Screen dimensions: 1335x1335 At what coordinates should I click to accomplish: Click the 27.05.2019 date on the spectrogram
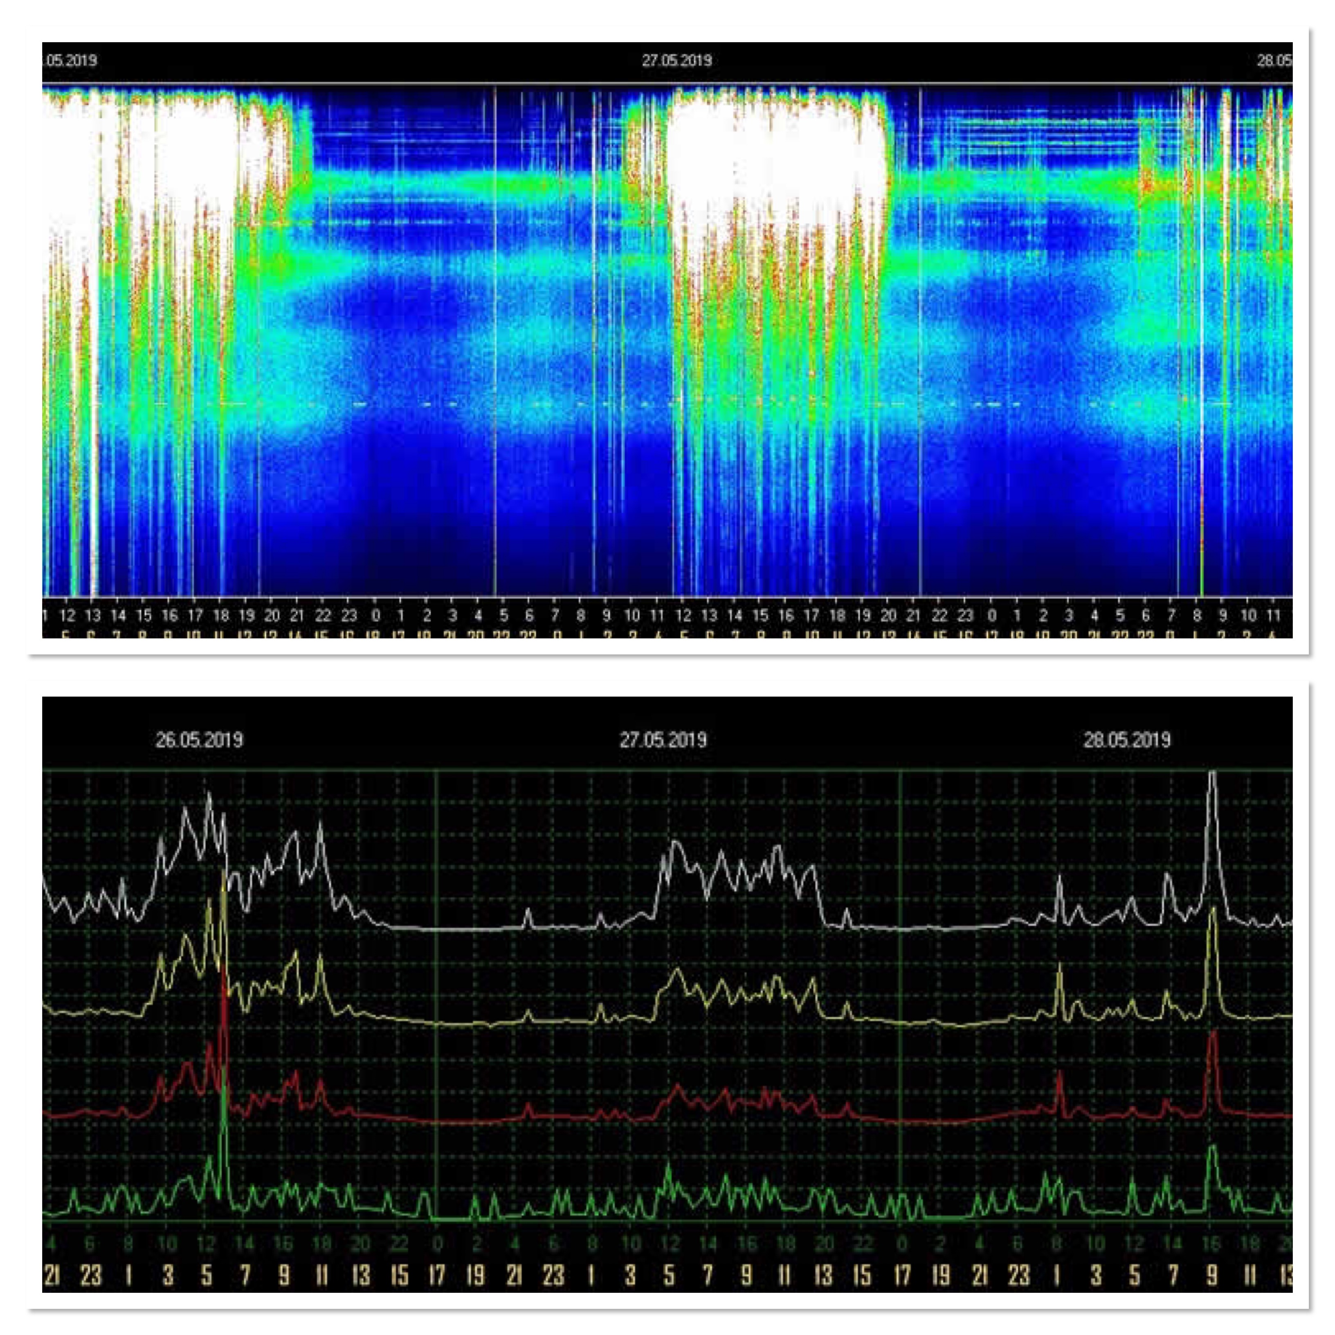tap(676, 60)
